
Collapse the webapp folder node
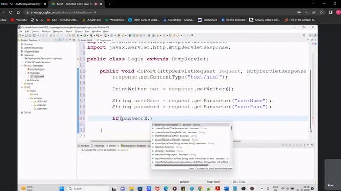28,98
